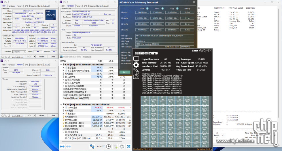The image size is (282, 151).
Task: Minimize RunMemtestPro with its dash icon
Action: tap(207, 51)
